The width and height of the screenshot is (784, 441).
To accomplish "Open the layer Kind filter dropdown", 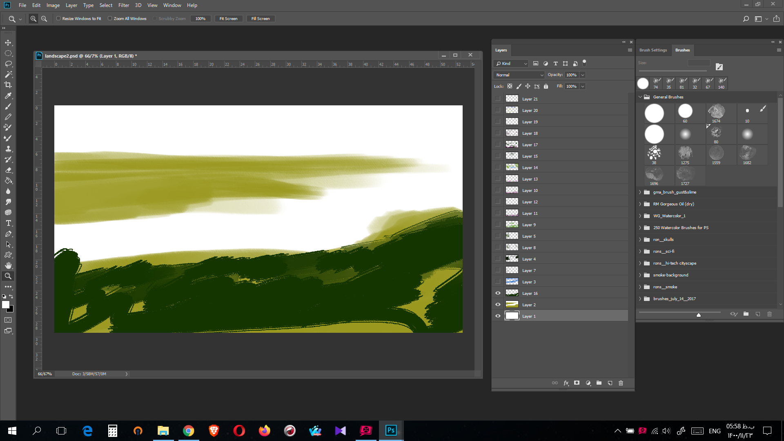I will click(511, 64).
